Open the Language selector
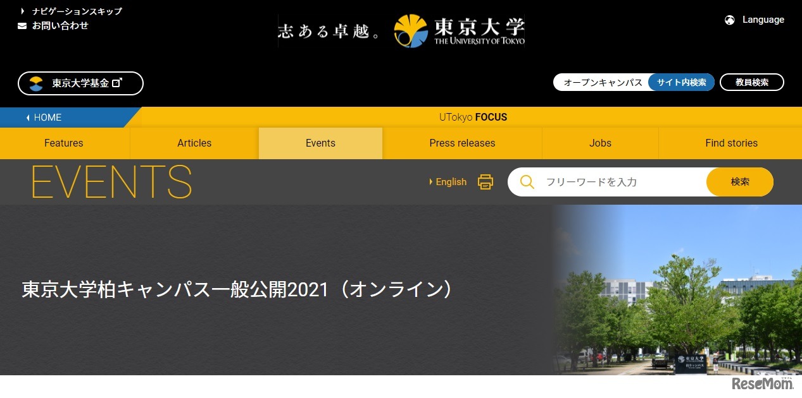The width and height of the screenshot is (802, 398). tap(755, 20)
